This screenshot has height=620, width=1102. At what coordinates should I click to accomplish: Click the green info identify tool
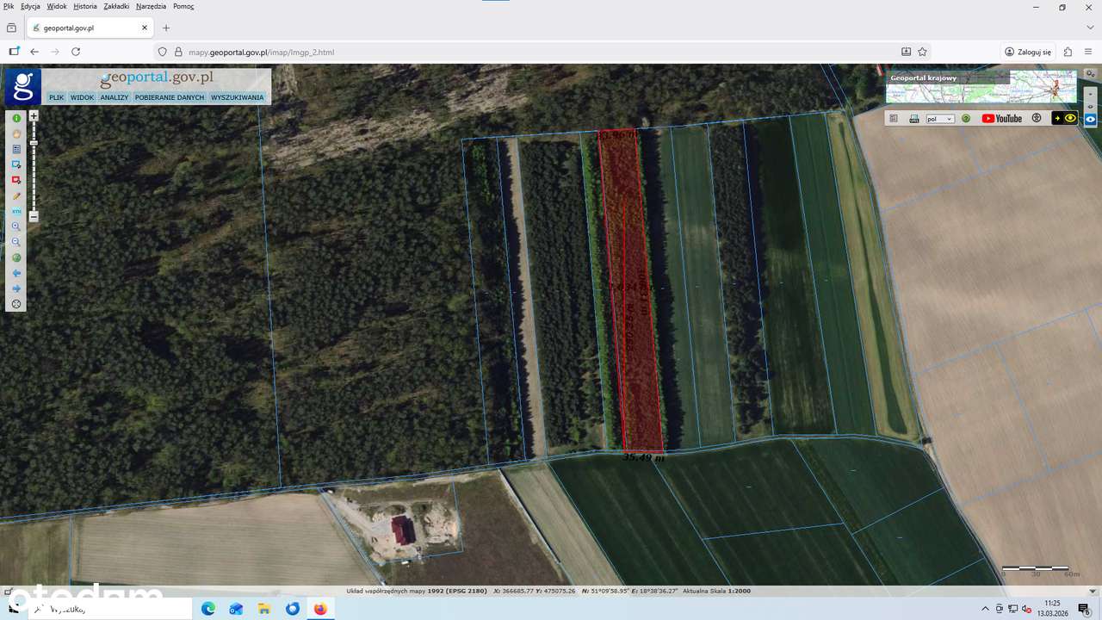tap(16, 118)
